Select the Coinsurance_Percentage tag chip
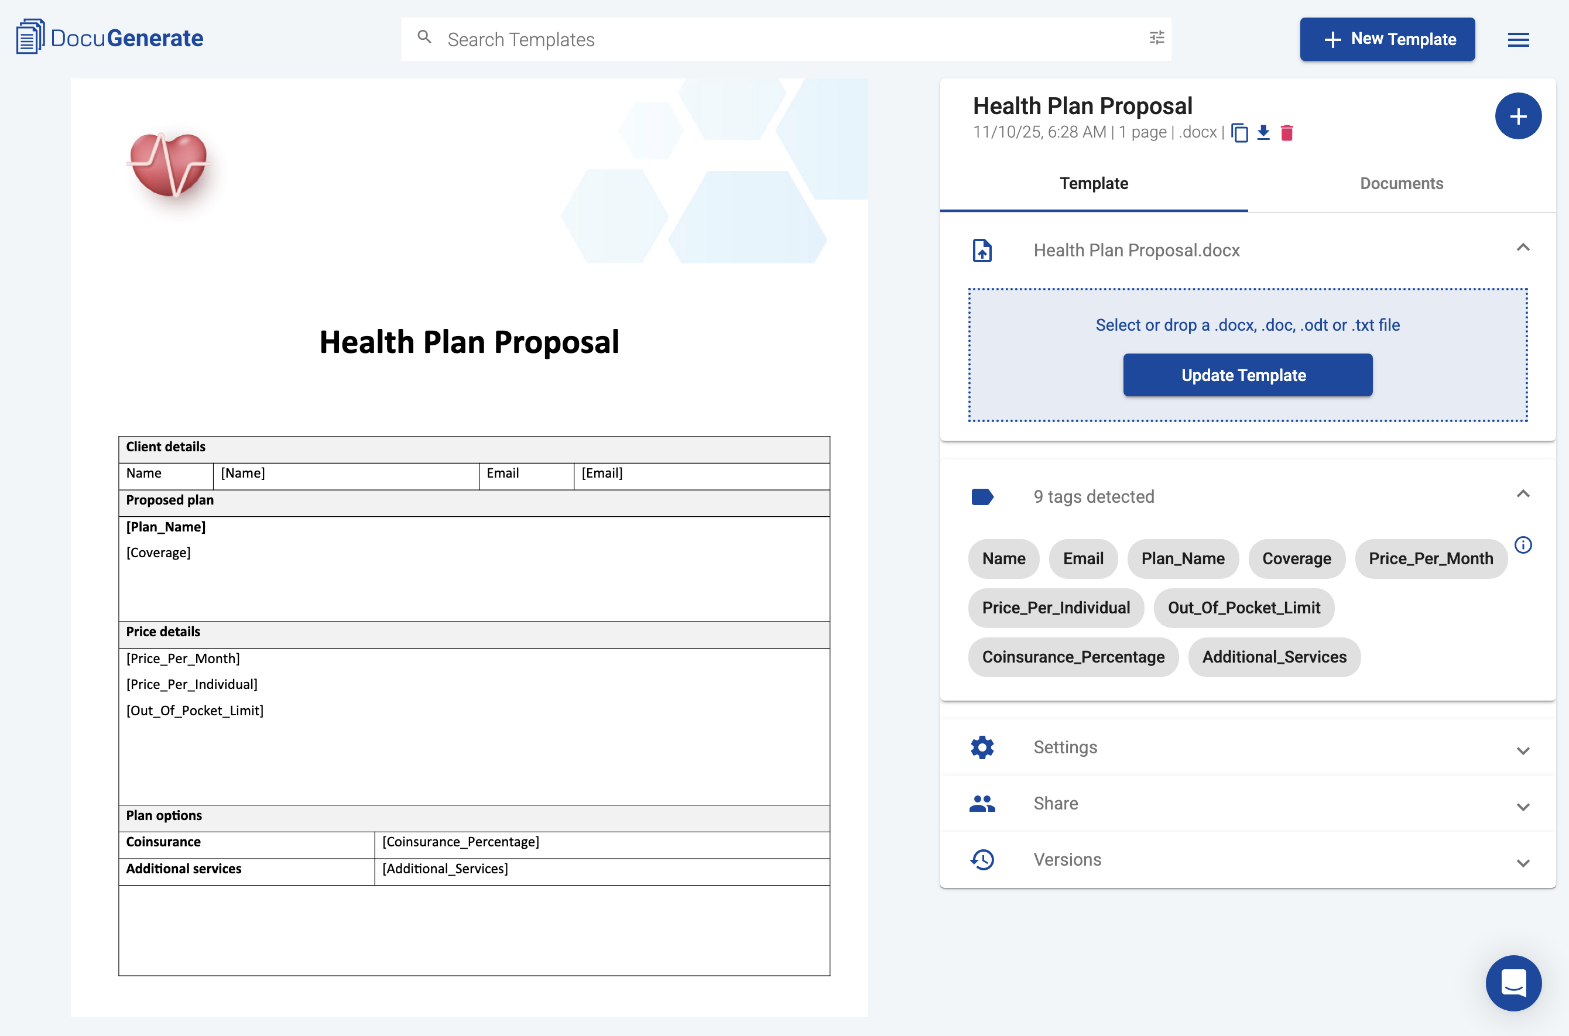The height and width of the screenshot is (1036, 1569). click(1073, 657)
